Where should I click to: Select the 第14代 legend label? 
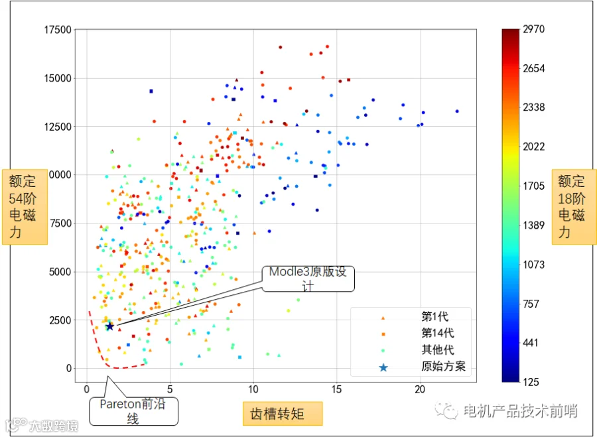(438, 333)
